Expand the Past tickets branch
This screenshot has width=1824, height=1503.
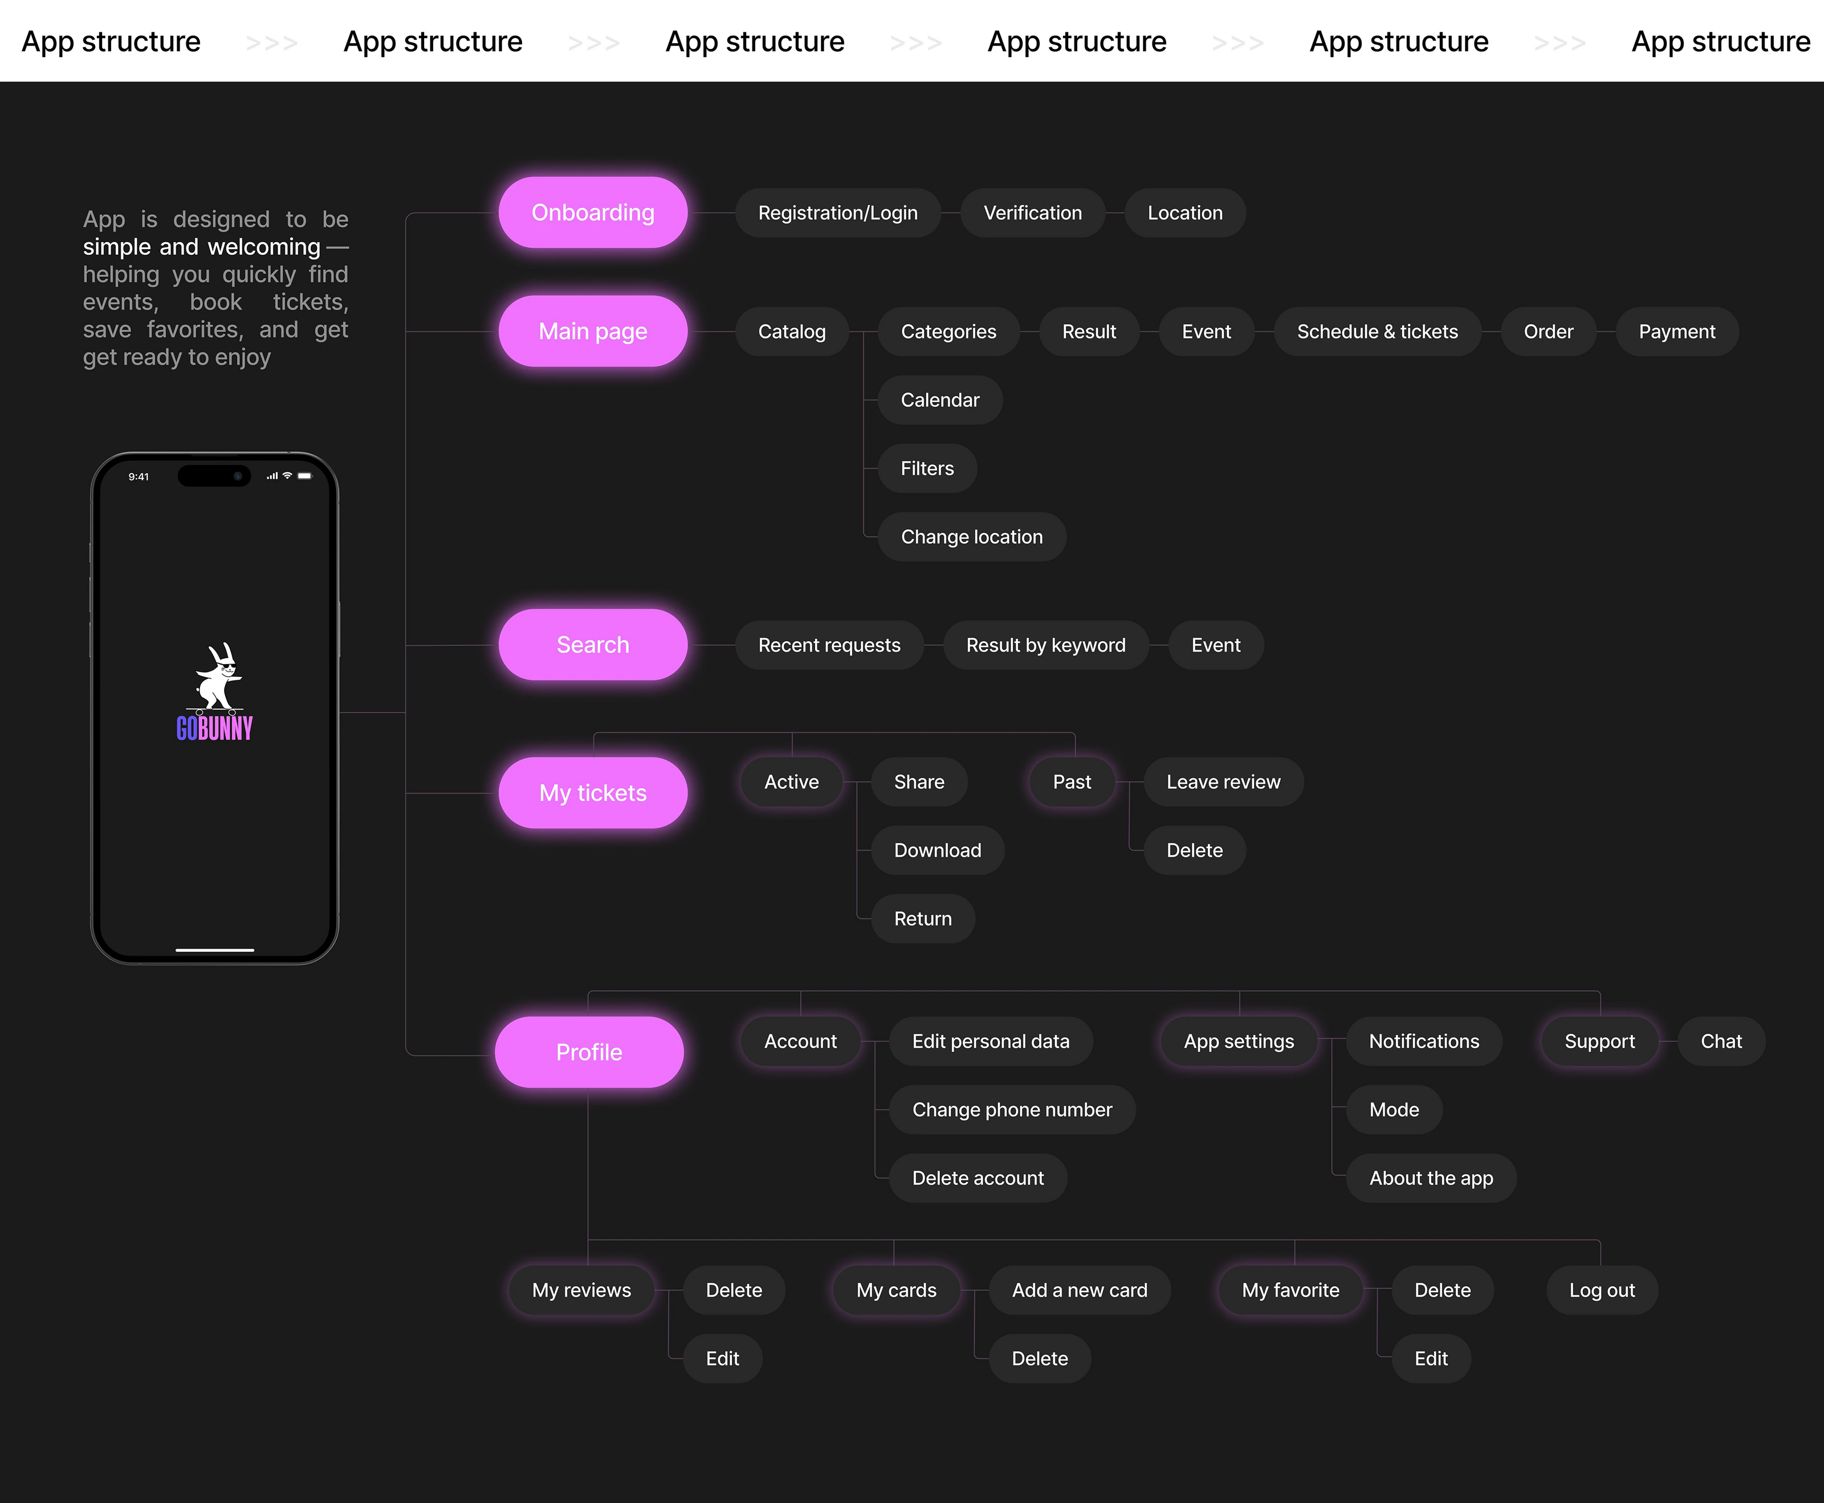1072,782
